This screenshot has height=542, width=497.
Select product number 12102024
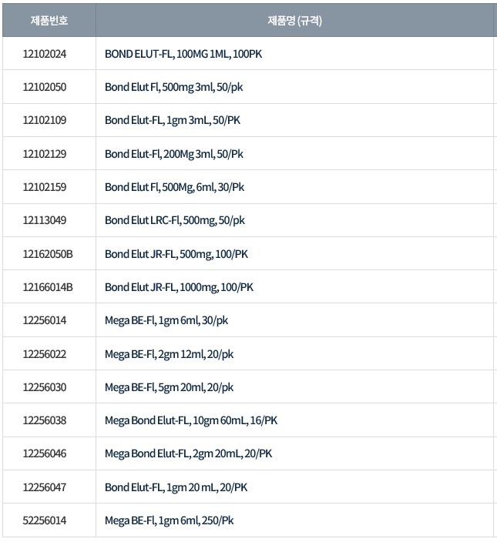click(x=45, y=55)
